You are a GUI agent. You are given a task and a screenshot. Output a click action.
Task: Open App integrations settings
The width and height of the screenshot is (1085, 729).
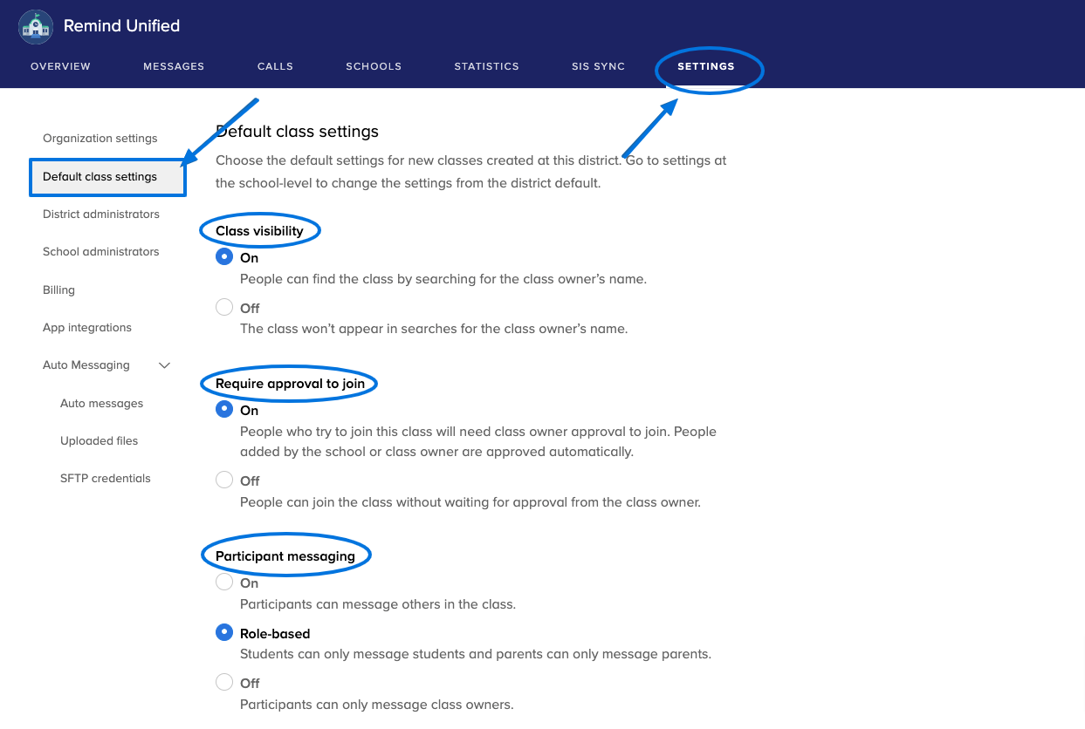[87, 327]
